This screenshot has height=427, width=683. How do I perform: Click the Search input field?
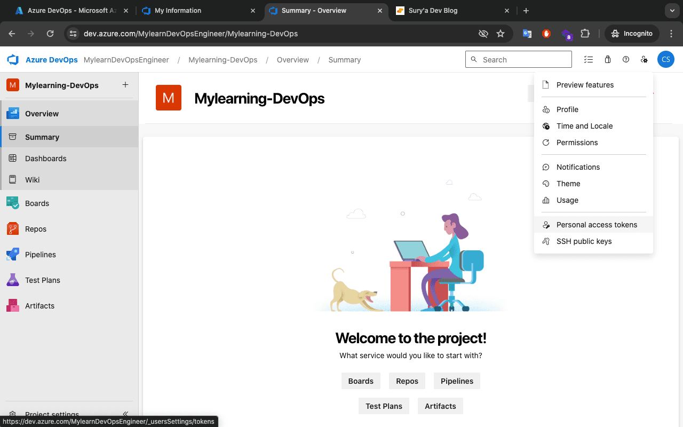point(519,60)
